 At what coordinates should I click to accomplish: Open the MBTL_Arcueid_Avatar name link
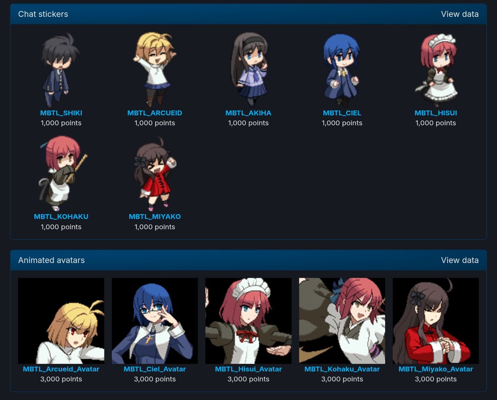[61, 369]
